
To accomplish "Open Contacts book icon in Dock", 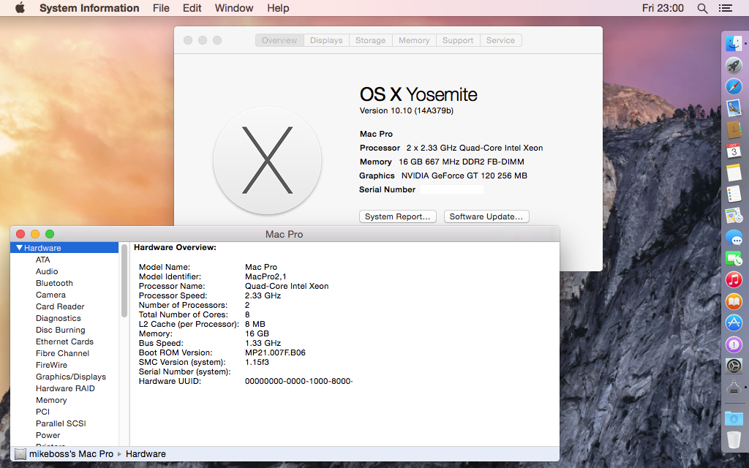I will point(734,129).
